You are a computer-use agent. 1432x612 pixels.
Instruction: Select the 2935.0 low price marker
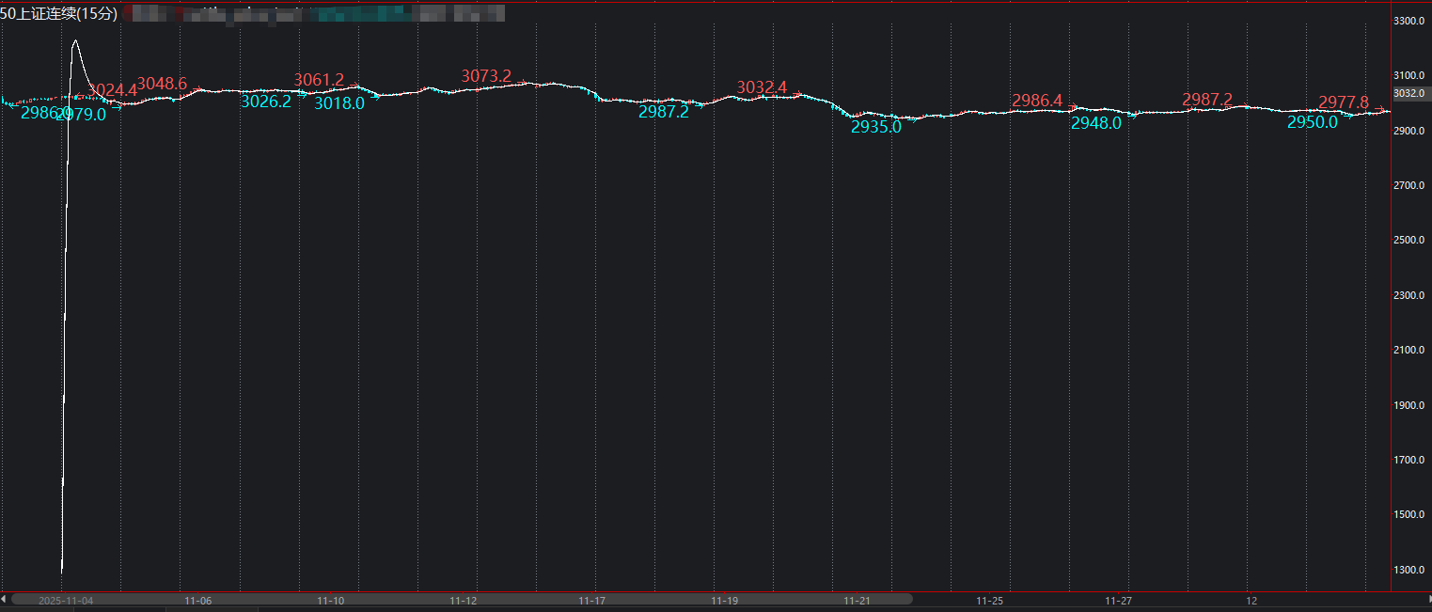tap(875, 127)
